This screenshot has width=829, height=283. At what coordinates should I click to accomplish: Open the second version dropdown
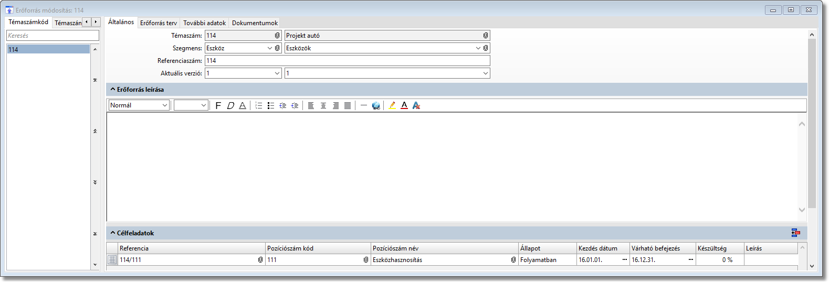[486, 73]
